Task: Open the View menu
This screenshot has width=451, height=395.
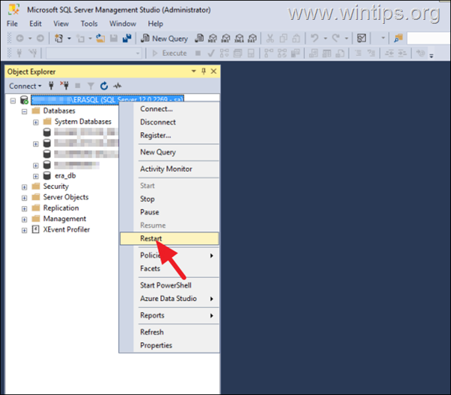Action: pos(61,24)
